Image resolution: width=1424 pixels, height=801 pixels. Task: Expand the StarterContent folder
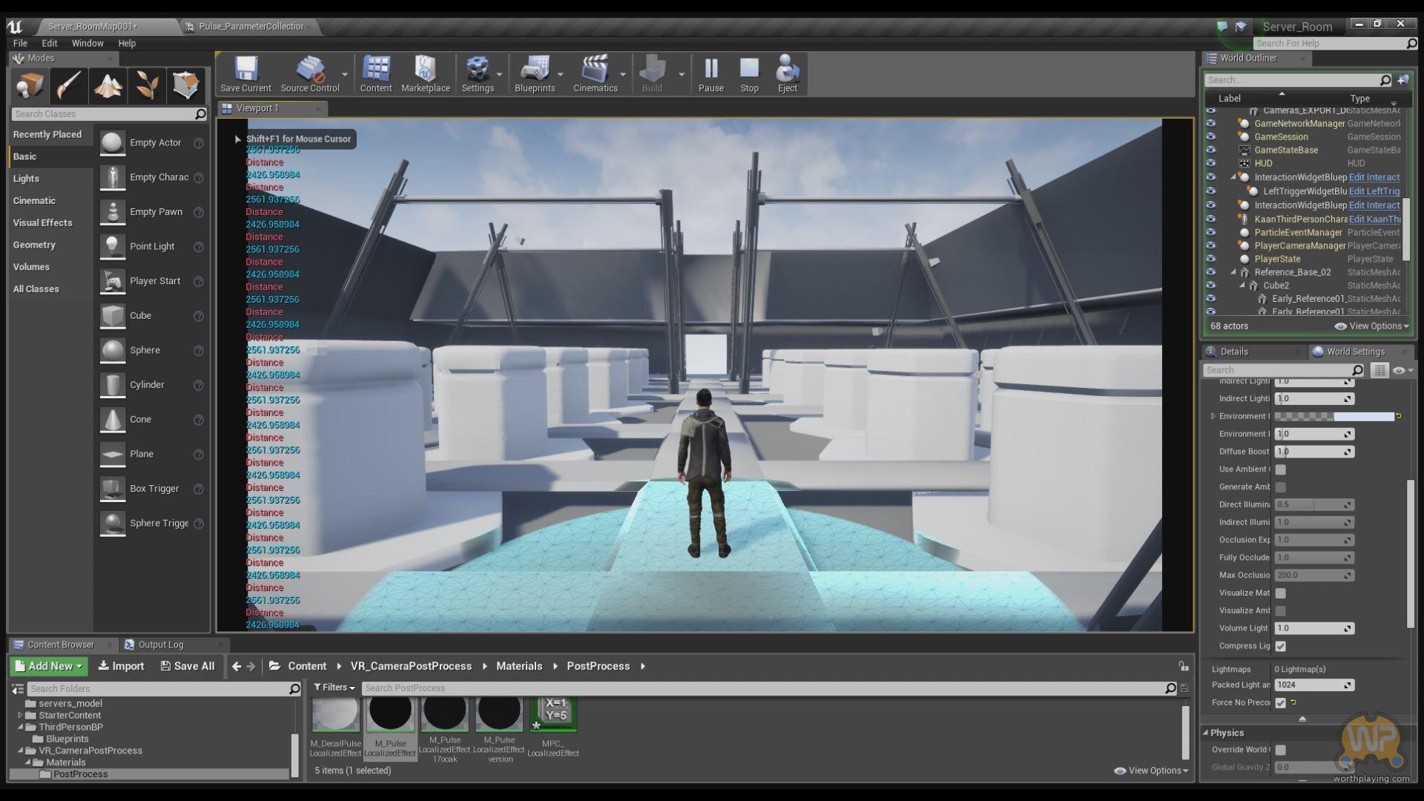coord(20,715)
